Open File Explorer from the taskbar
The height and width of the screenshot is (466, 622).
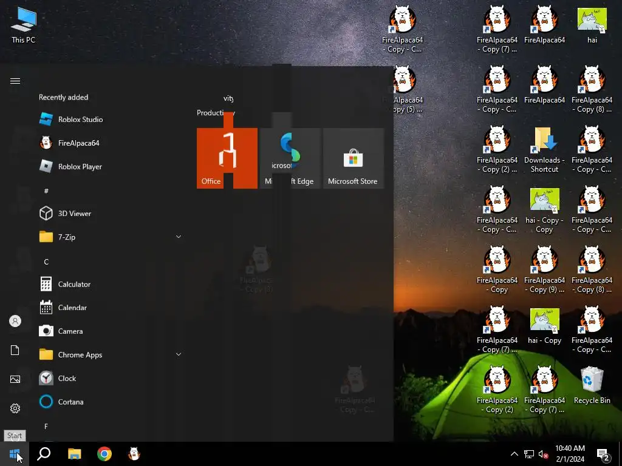(74, 454)
